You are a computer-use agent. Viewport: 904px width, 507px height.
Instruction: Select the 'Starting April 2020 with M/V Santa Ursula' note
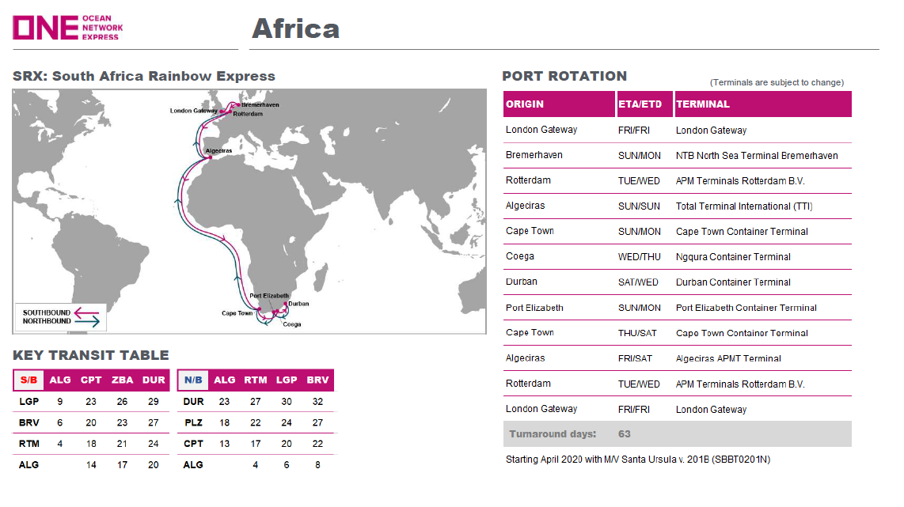638,460
